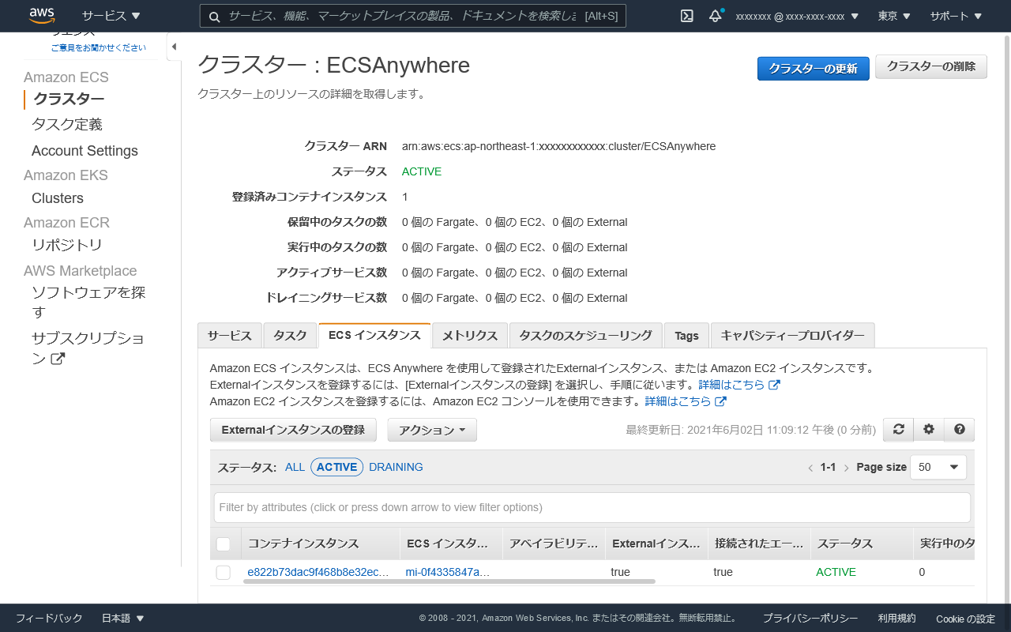Image resolution: width=1011 pixels, height=632 pixels.
Task: Check the checkbox for instance e822b73dac
Action: click(224, 572)
